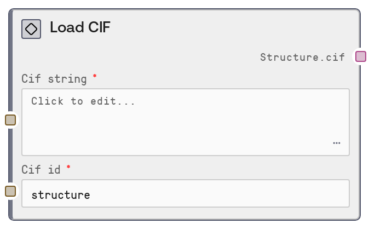Image resolution: width=369 pixels, height=229 pixels.
Task: Open the ellipsis menu in Cif string box
Action: [x=336, y=143]
